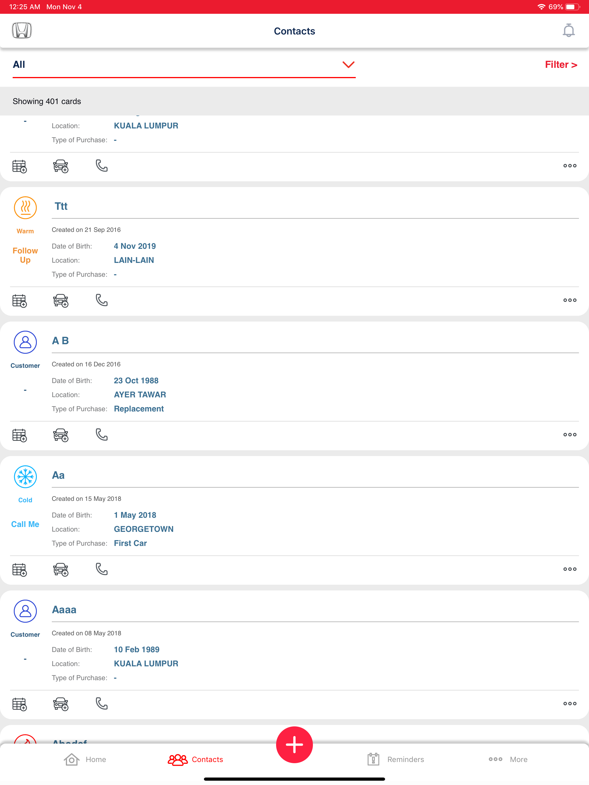Open the Ttt contact name
This screenshot has width=589, height=785.
click(x=61, y=206)
